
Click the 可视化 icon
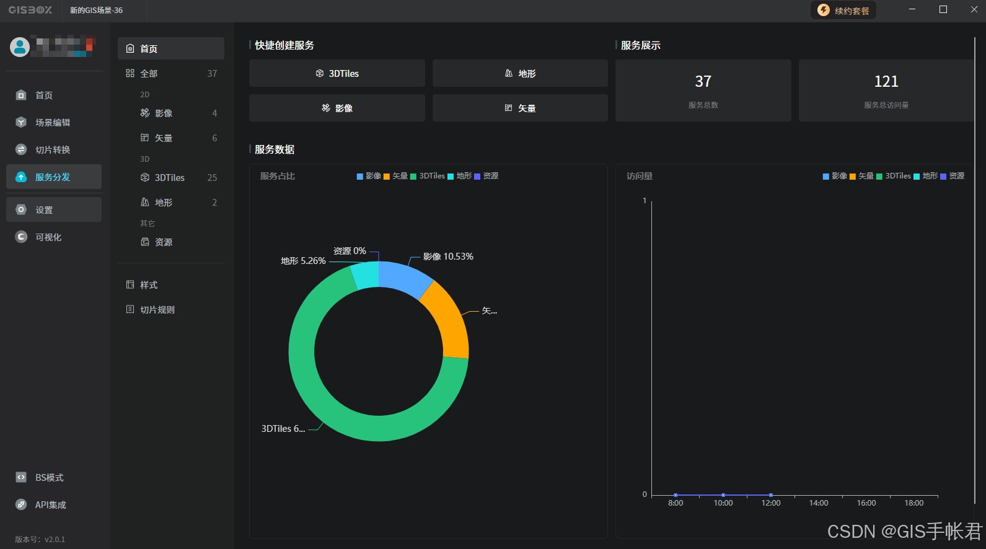[x=21, y=237]
